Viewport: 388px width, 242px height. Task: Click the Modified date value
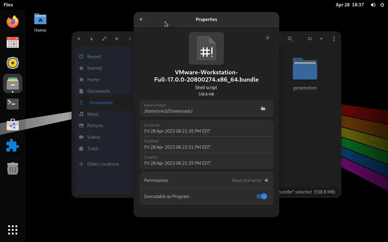tap(177, 147)
